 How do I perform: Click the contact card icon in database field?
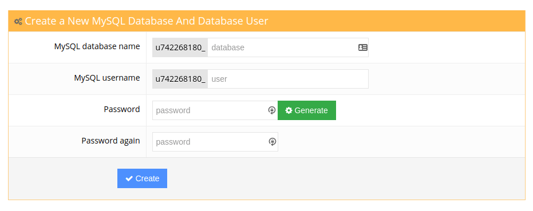click(x=363, y=47)
